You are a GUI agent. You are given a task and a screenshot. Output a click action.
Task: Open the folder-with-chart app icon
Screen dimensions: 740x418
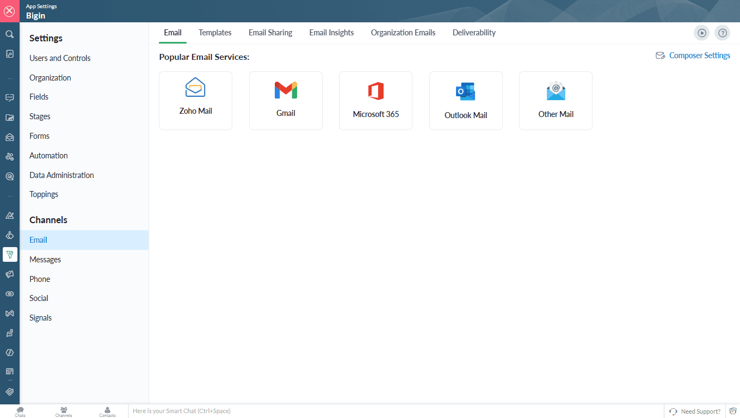pos(9,118)
